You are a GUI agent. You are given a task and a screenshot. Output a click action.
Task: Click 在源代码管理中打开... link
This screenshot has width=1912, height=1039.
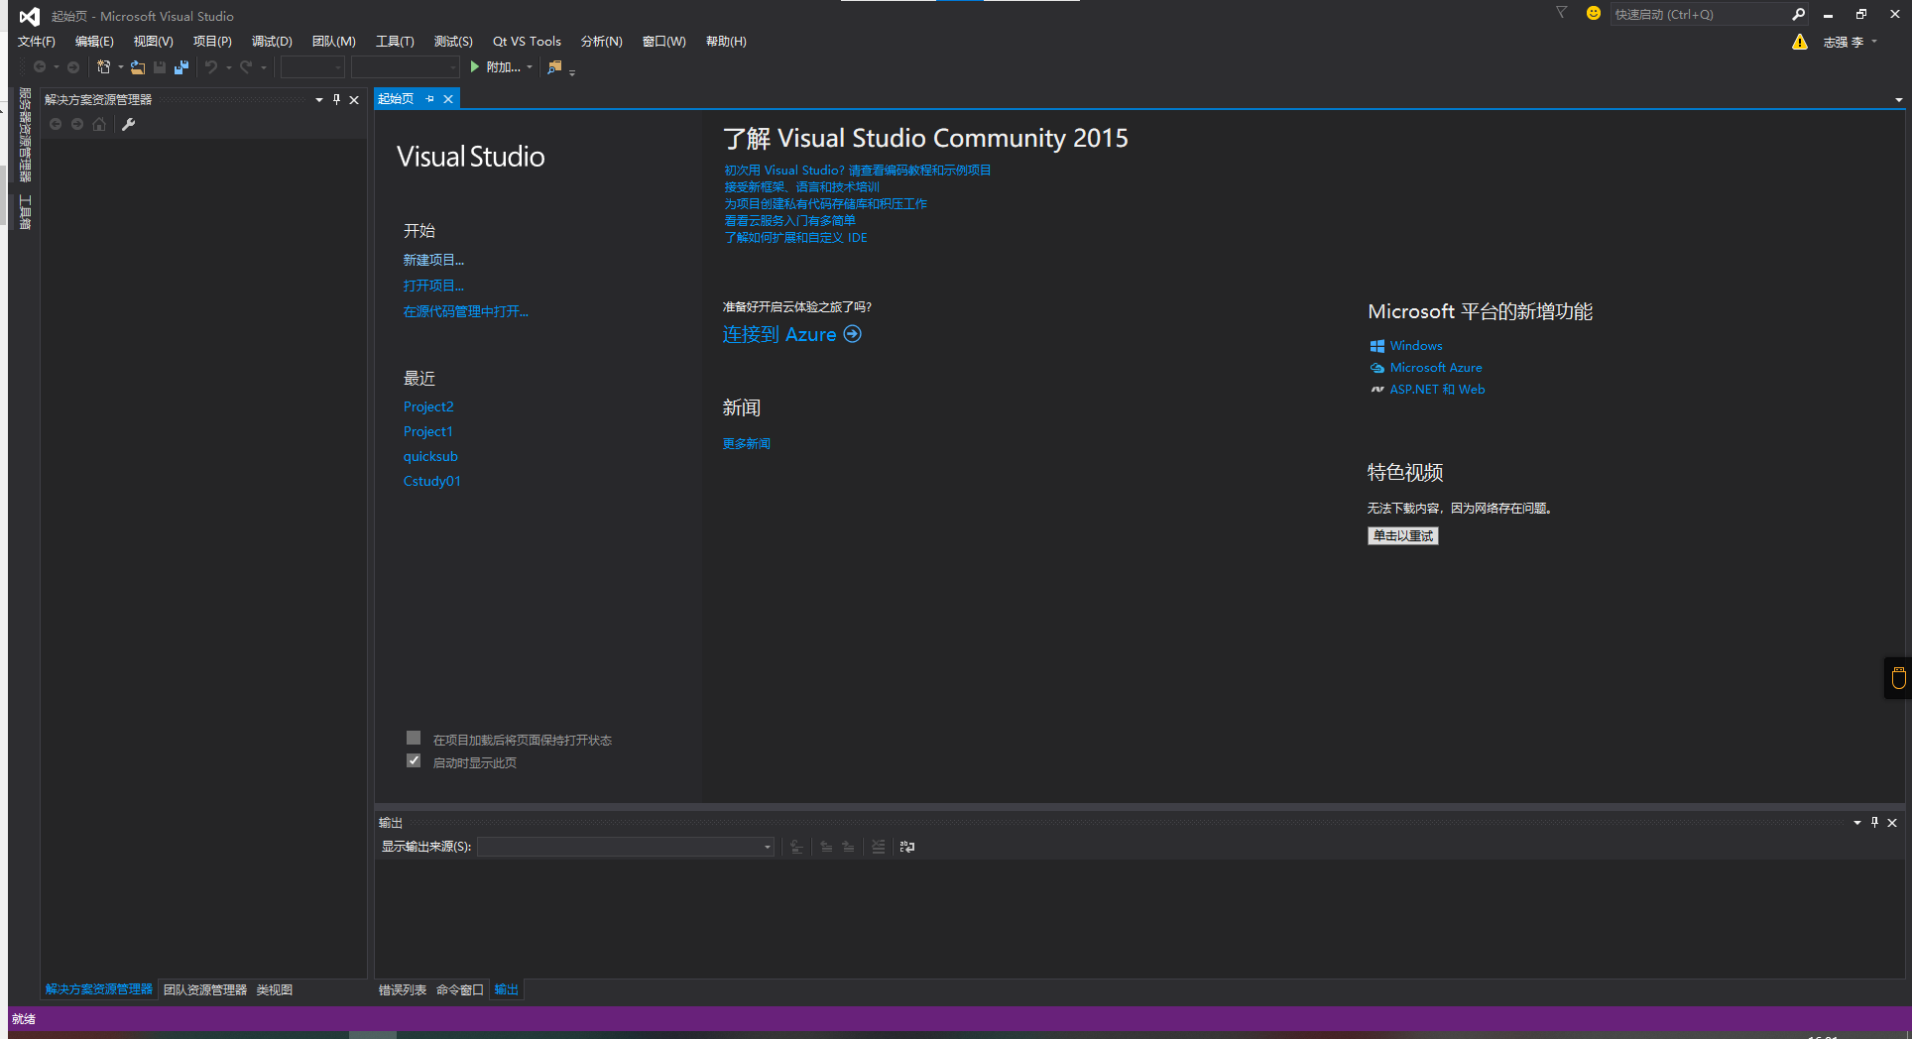pyautogui.click(x=466, y=311)
